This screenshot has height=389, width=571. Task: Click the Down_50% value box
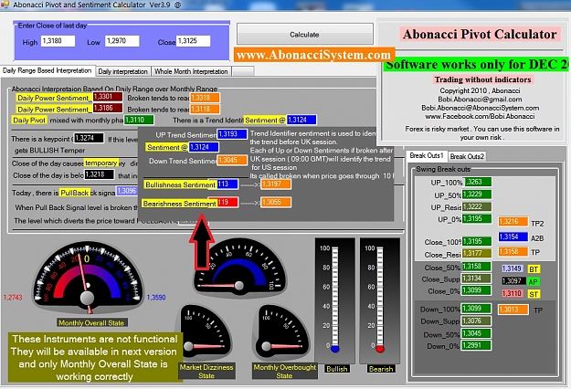(x=477, y=333)
